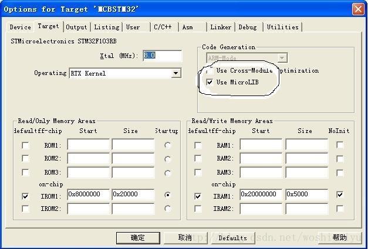Select ROM1 Startup radio button
This screenshot has height=249, width=368.
click(x=168, y=145)
